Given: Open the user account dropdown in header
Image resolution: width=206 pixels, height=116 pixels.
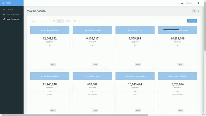Looking at the screenshot, I should [190, 3].
